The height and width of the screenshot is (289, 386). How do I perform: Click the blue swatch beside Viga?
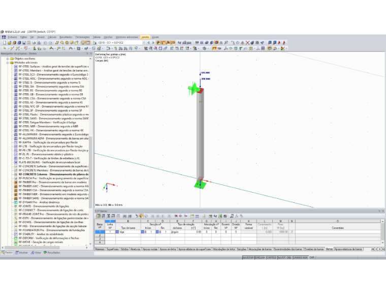117,232
